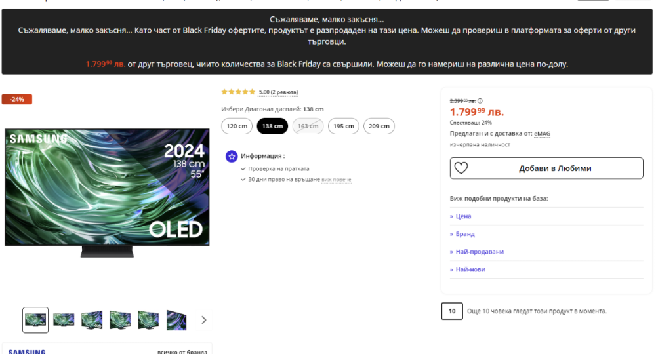Choose the 195 cm diagonal option
656x354 pixels.
coord(344,126)
